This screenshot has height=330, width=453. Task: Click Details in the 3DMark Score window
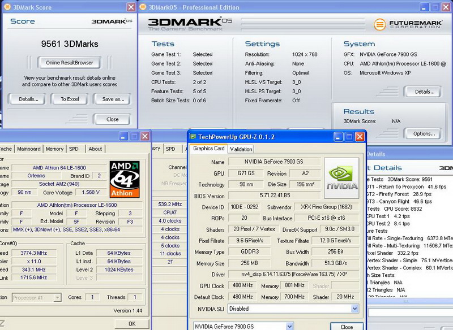pyautogui.click(x=28, y=99)
